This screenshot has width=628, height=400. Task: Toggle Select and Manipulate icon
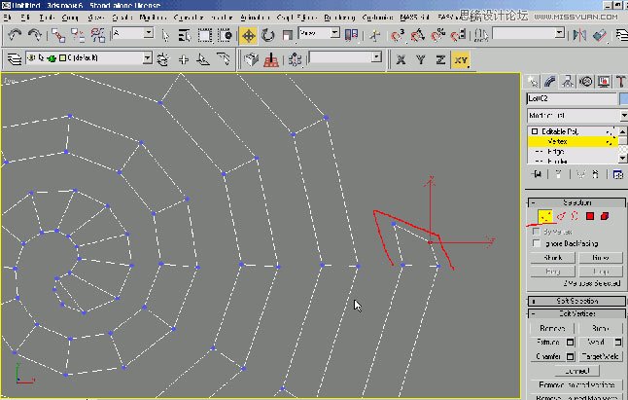pyautogui.click(x=375, y=35)
